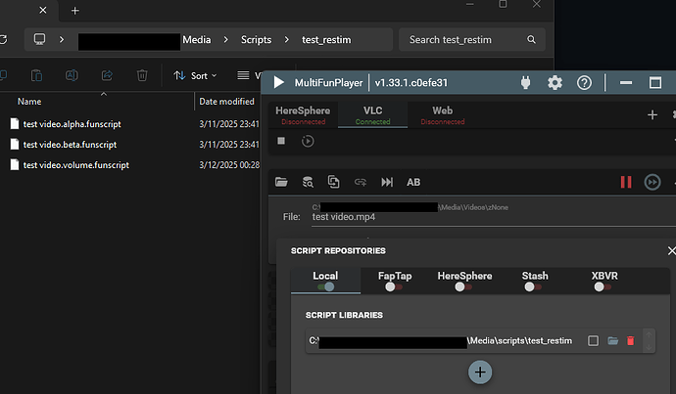
Task: Sort by Date modified column header
Action: 226,102
